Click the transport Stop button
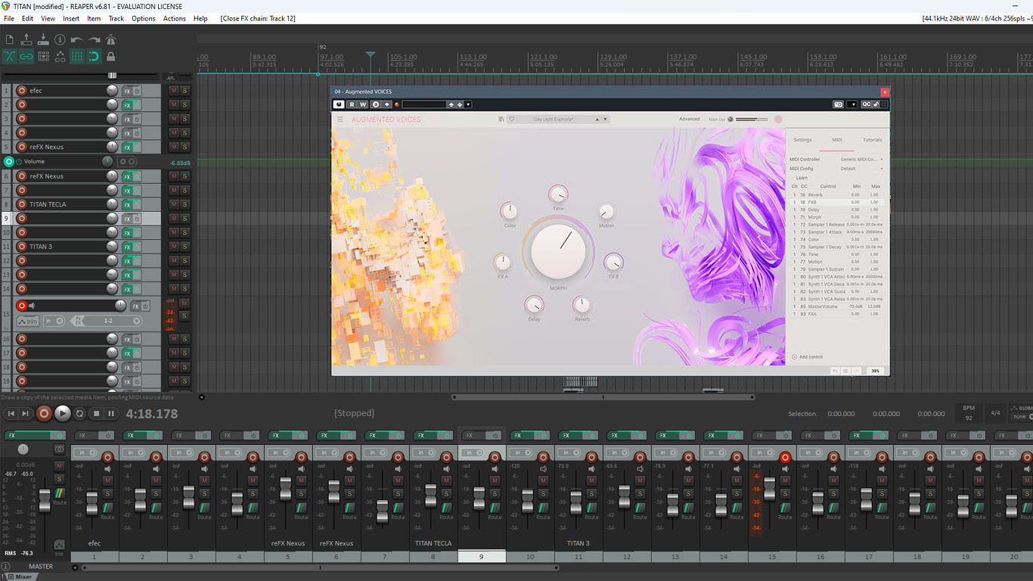The width and height of the screenshot is (1033, 581). [96, 413]
